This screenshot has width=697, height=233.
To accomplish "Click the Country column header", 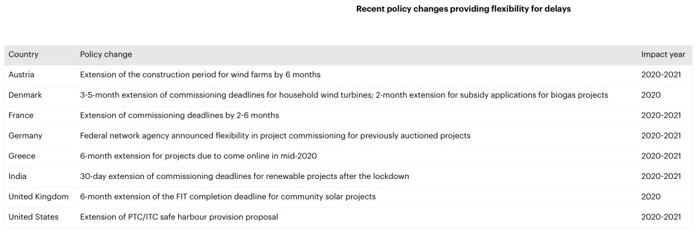I will coord(23,55).
